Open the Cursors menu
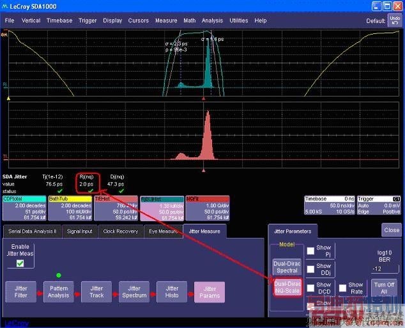 pyautogui.click(x=138, y=20)
